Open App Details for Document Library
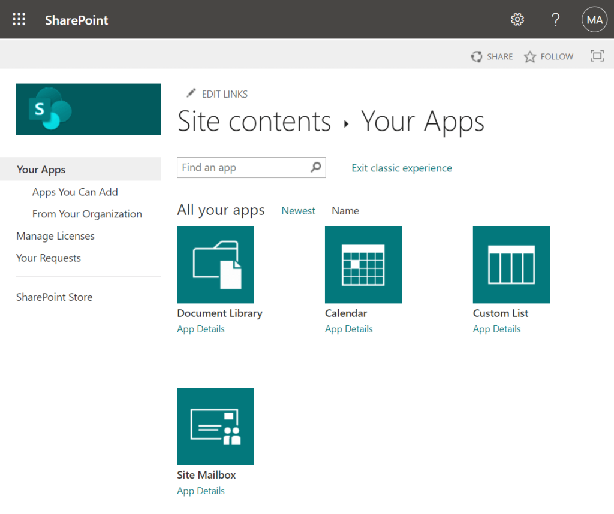 (x=201, y=329)
